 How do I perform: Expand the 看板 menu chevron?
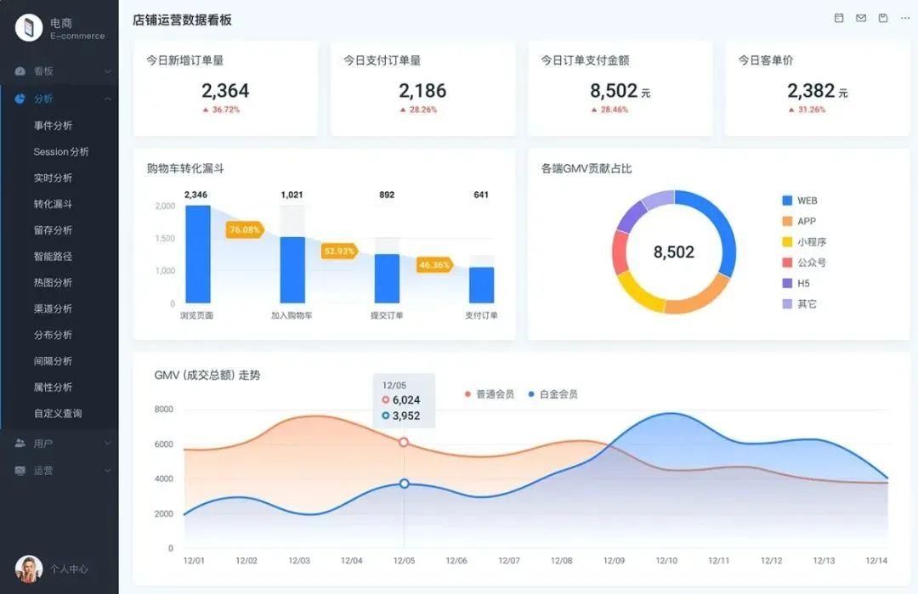(108, 71)
